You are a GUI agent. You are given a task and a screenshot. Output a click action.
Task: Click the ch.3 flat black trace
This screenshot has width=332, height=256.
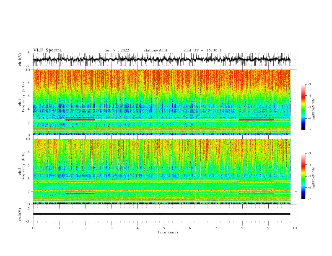tap(161, 214)
